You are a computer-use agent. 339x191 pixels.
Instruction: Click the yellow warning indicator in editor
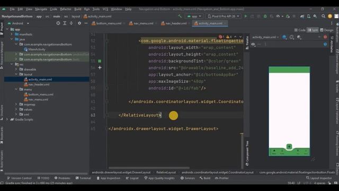229,37
